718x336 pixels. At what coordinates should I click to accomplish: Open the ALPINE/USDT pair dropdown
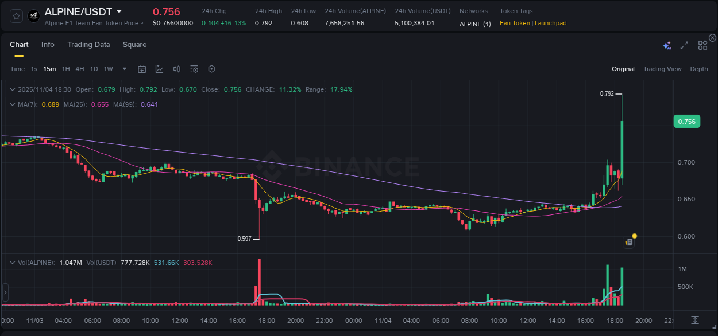119,11
